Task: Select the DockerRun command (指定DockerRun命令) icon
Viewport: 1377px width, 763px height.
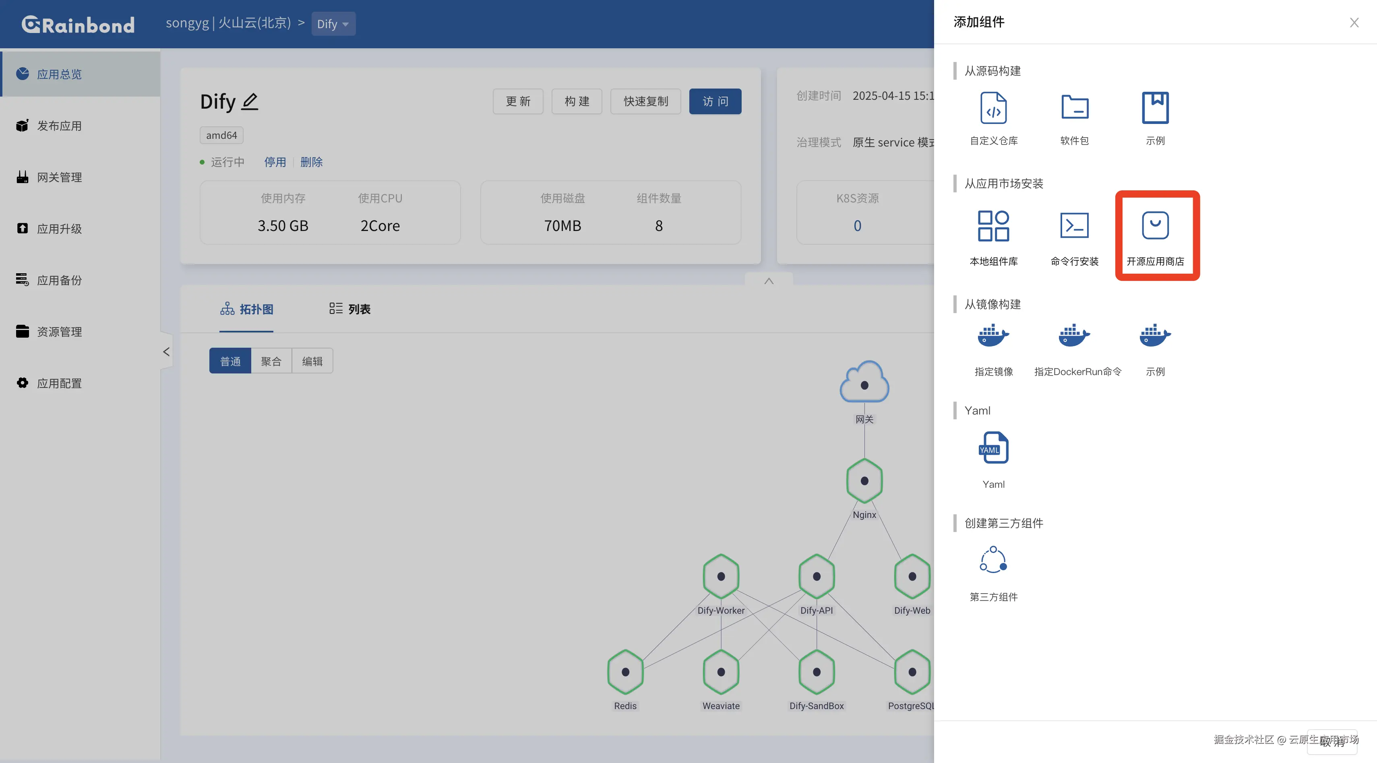Action: pyautogui.click(x=1074, y=336)
